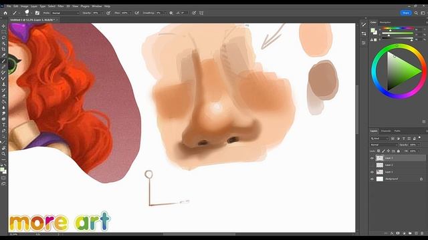Screen dimensions: 428x240
Task: Add a layer mask from Layers panel bottom
Action: point(398,233)
